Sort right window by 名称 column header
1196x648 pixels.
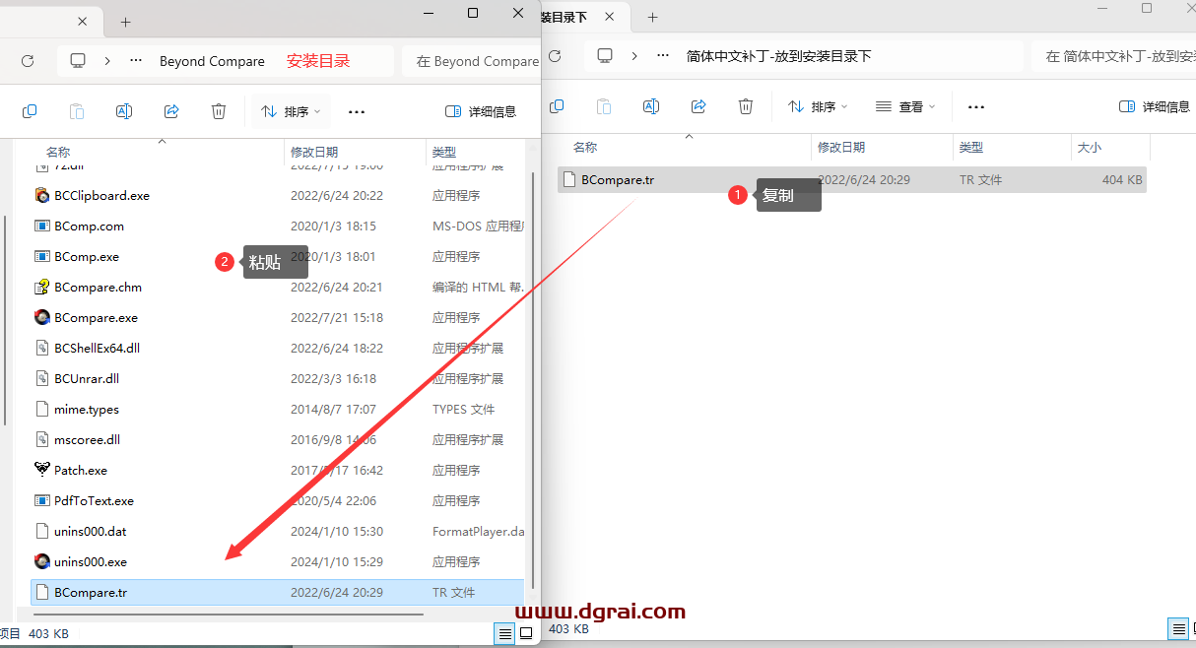pyautogui.click(x=585, y=147)
